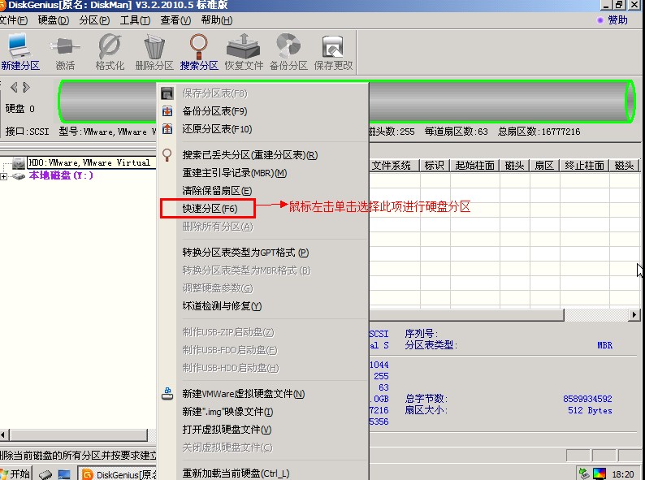Click the disk cylinder graphic for 硬盘 0
645x480 pixels.
pyautogui.click(x=346, y=102)
